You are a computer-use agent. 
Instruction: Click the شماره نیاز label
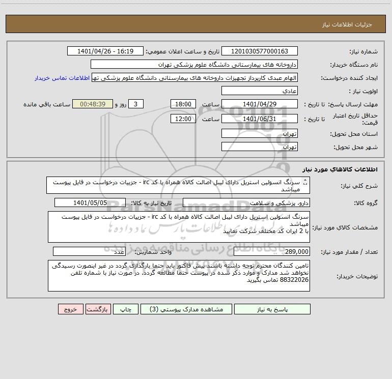click(363, 51)
